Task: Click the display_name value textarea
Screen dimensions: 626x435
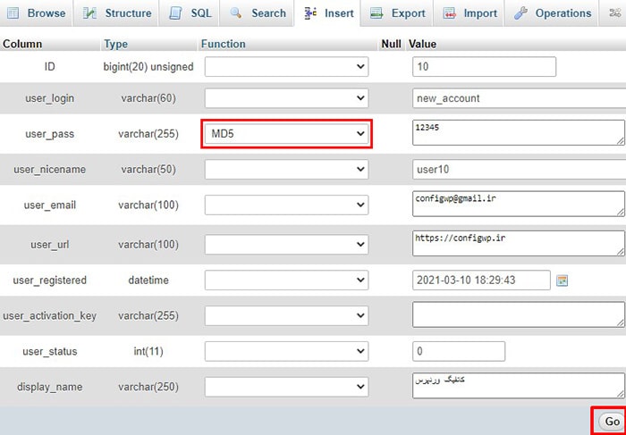Action: pyautogui.click(x=518, y=386)
